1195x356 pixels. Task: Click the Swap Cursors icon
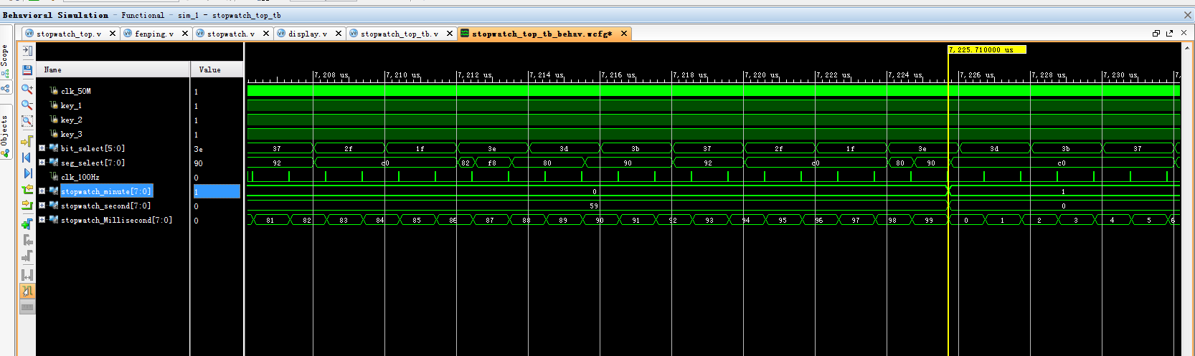(27, 274)
